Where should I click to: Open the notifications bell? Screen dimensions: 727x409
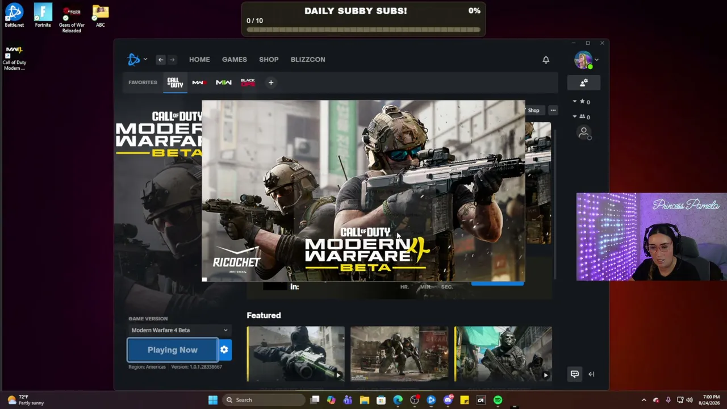click(x=546, y=60)
